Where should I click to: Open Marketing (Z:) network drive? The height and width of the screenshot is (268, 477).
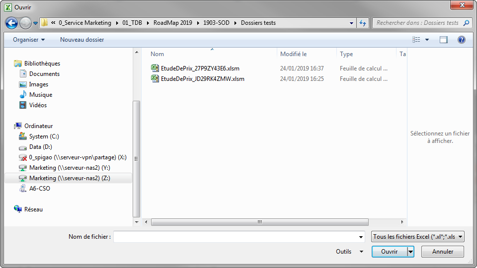coord(69,178)
